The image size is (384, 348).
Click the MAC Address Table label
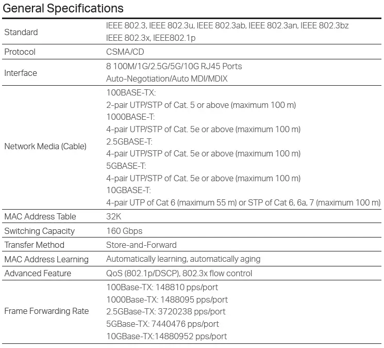pos(40,217)
